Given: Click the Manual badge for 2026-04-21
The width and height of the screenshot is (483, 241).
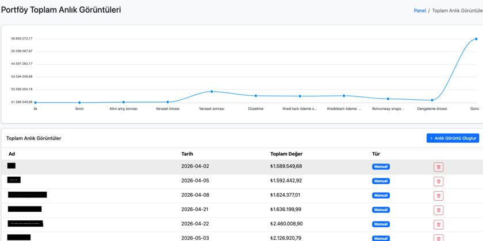Looking at the screenshot, I should pyautogui.click(x=381, y=209).
